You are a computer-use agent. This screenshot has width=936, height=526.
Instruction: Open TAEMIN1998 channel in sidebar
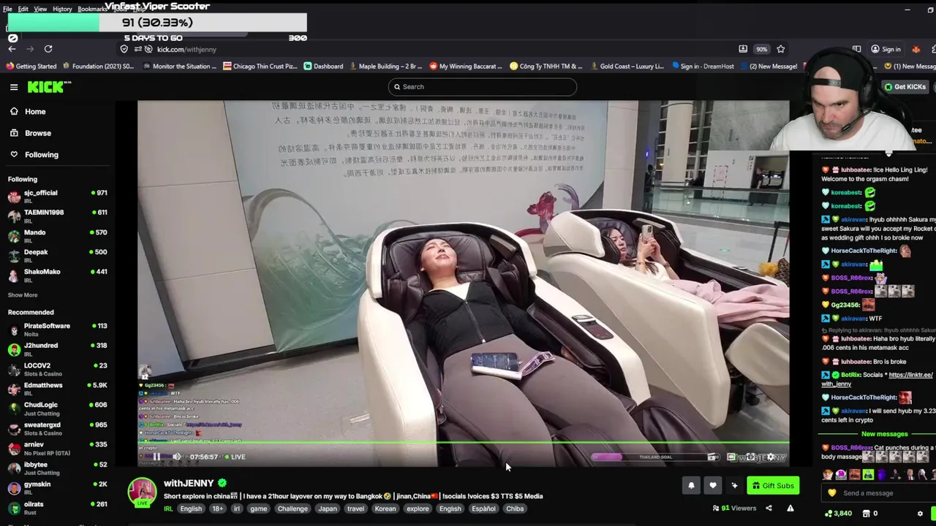coord(57,216)
